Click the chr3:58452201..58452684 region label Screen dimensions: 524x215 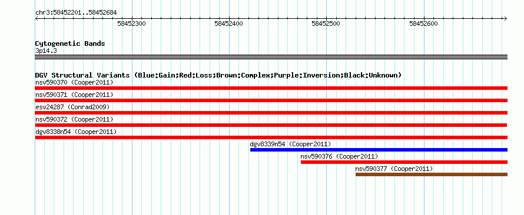[x=76, y=13]
